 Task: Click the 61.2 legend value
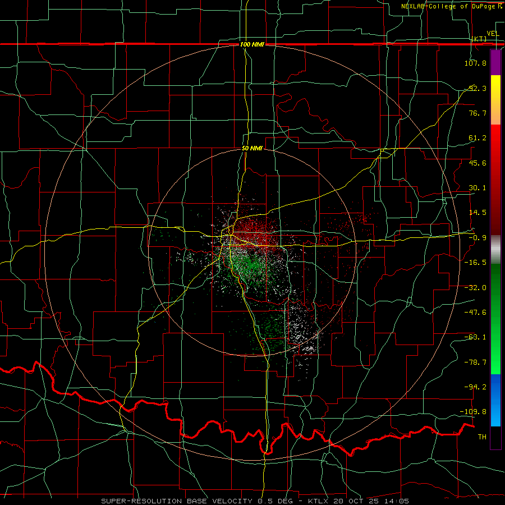point(478,138)
